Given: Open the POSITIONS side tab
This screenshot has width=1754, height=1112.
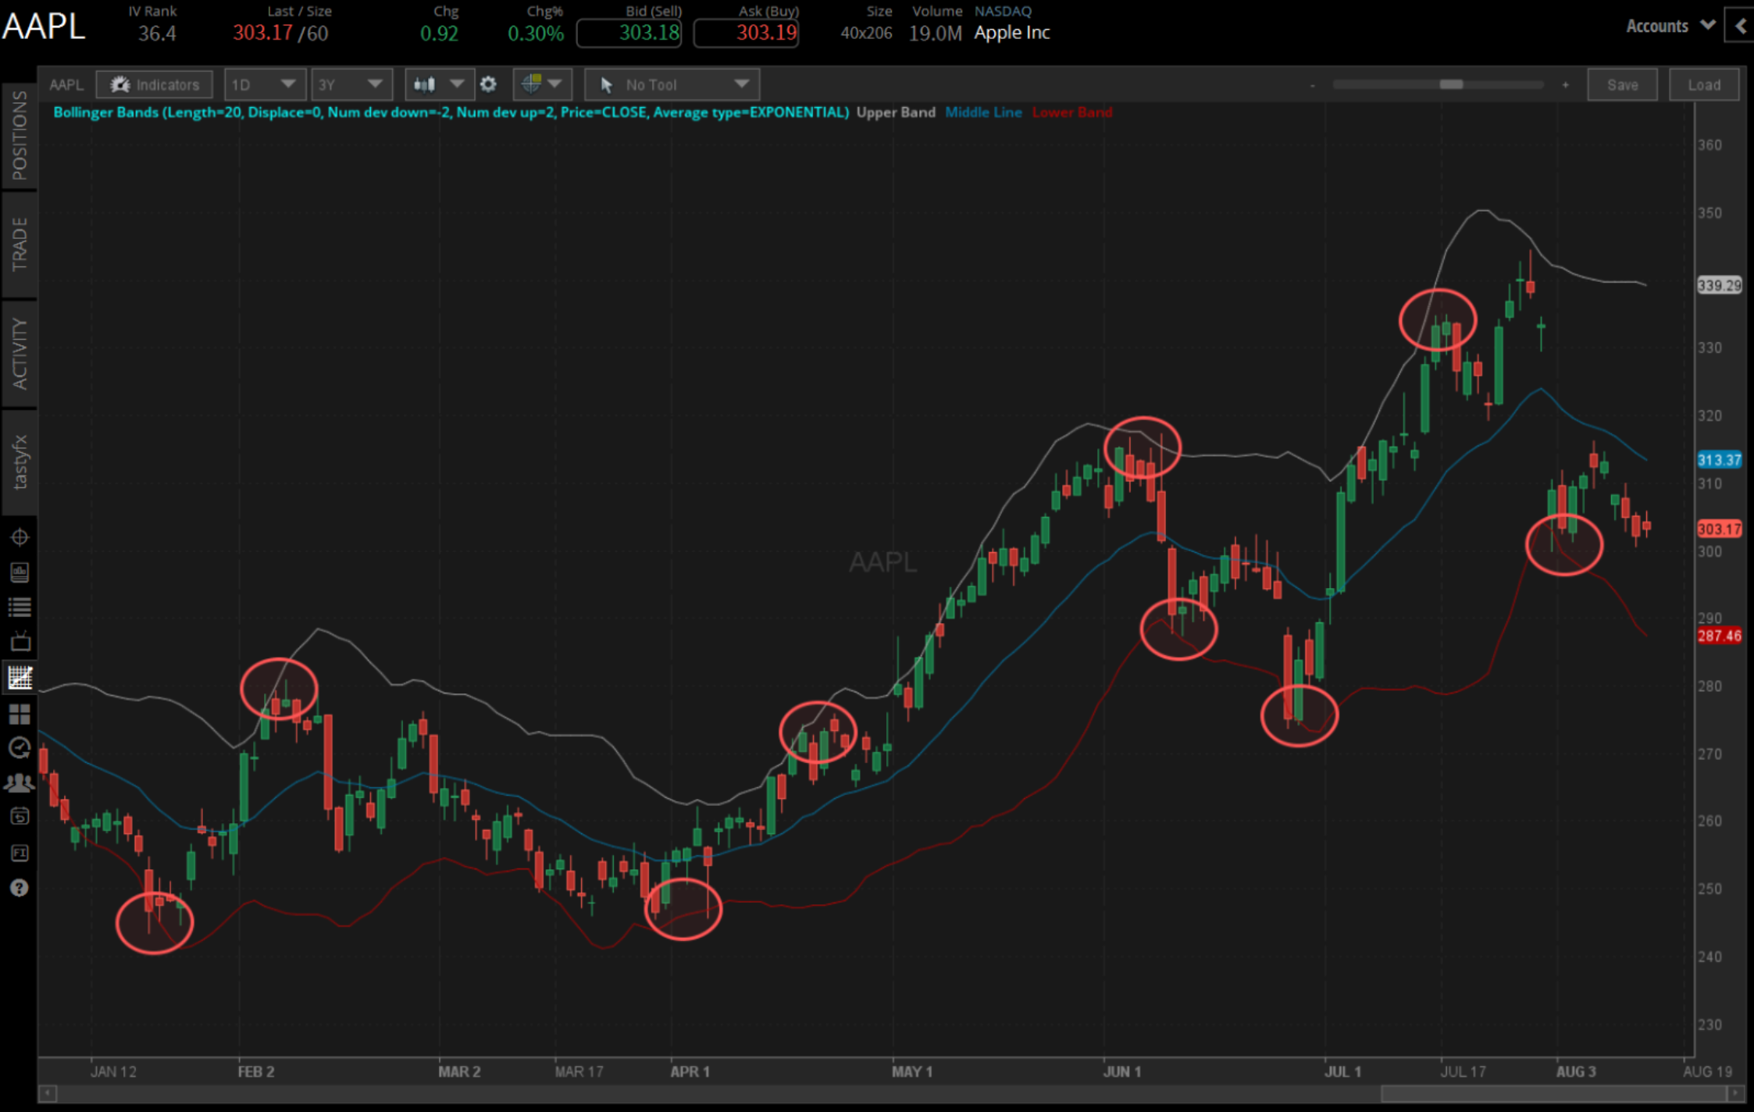Looking at the screenshot, I should pos(20,135).
